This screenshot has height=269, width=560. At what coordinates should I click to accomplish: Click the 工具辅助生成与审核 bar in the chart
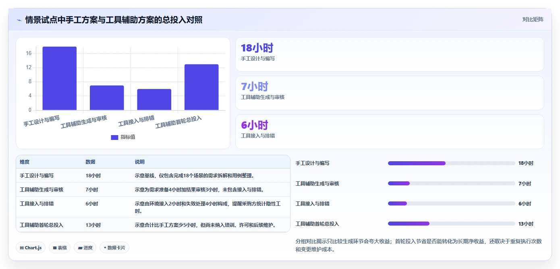click(x=107, y=98)
